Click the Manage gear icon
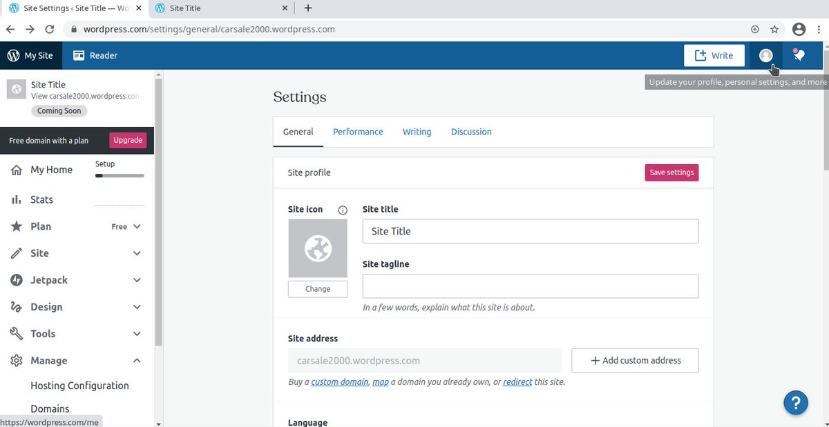This screenshot has width=829, height=427. [x=17, y=361]
